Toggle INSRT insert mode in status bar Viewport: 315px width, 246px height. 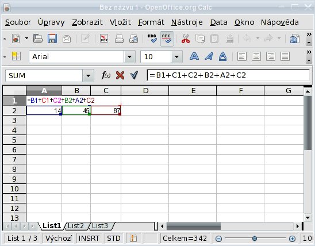point(89,239)
